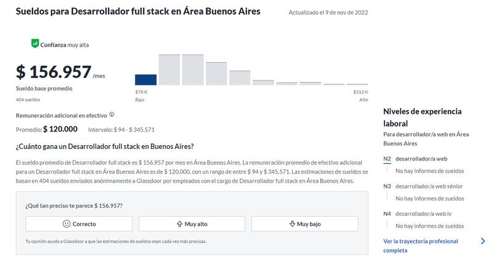Screen dimensions: 493x262
Task: Click the dark blue histogram bar
Action: pos(145,79)
